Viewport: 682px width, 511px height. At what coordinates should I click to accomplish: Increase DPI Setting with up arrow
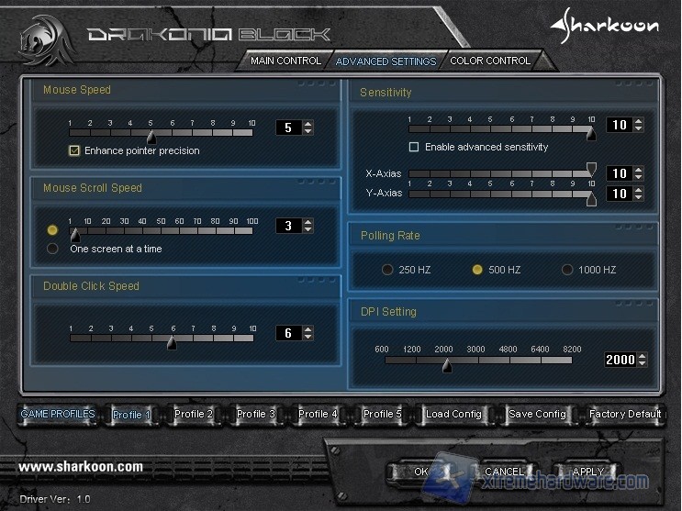(642, 355)
